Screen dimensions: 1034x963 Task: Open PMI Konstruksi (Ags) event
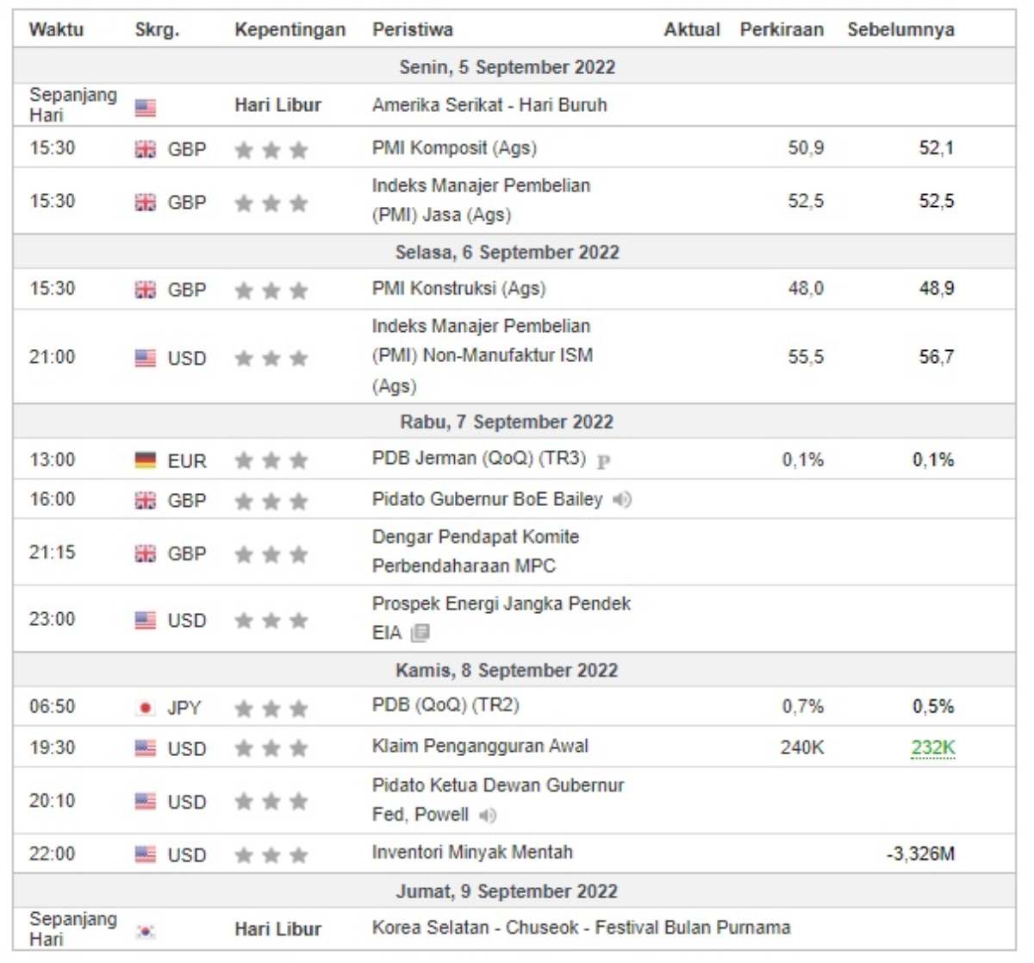[458, 289]
